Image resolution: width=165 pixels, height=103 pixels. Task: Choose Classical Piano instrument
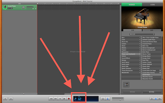point(152,44)
